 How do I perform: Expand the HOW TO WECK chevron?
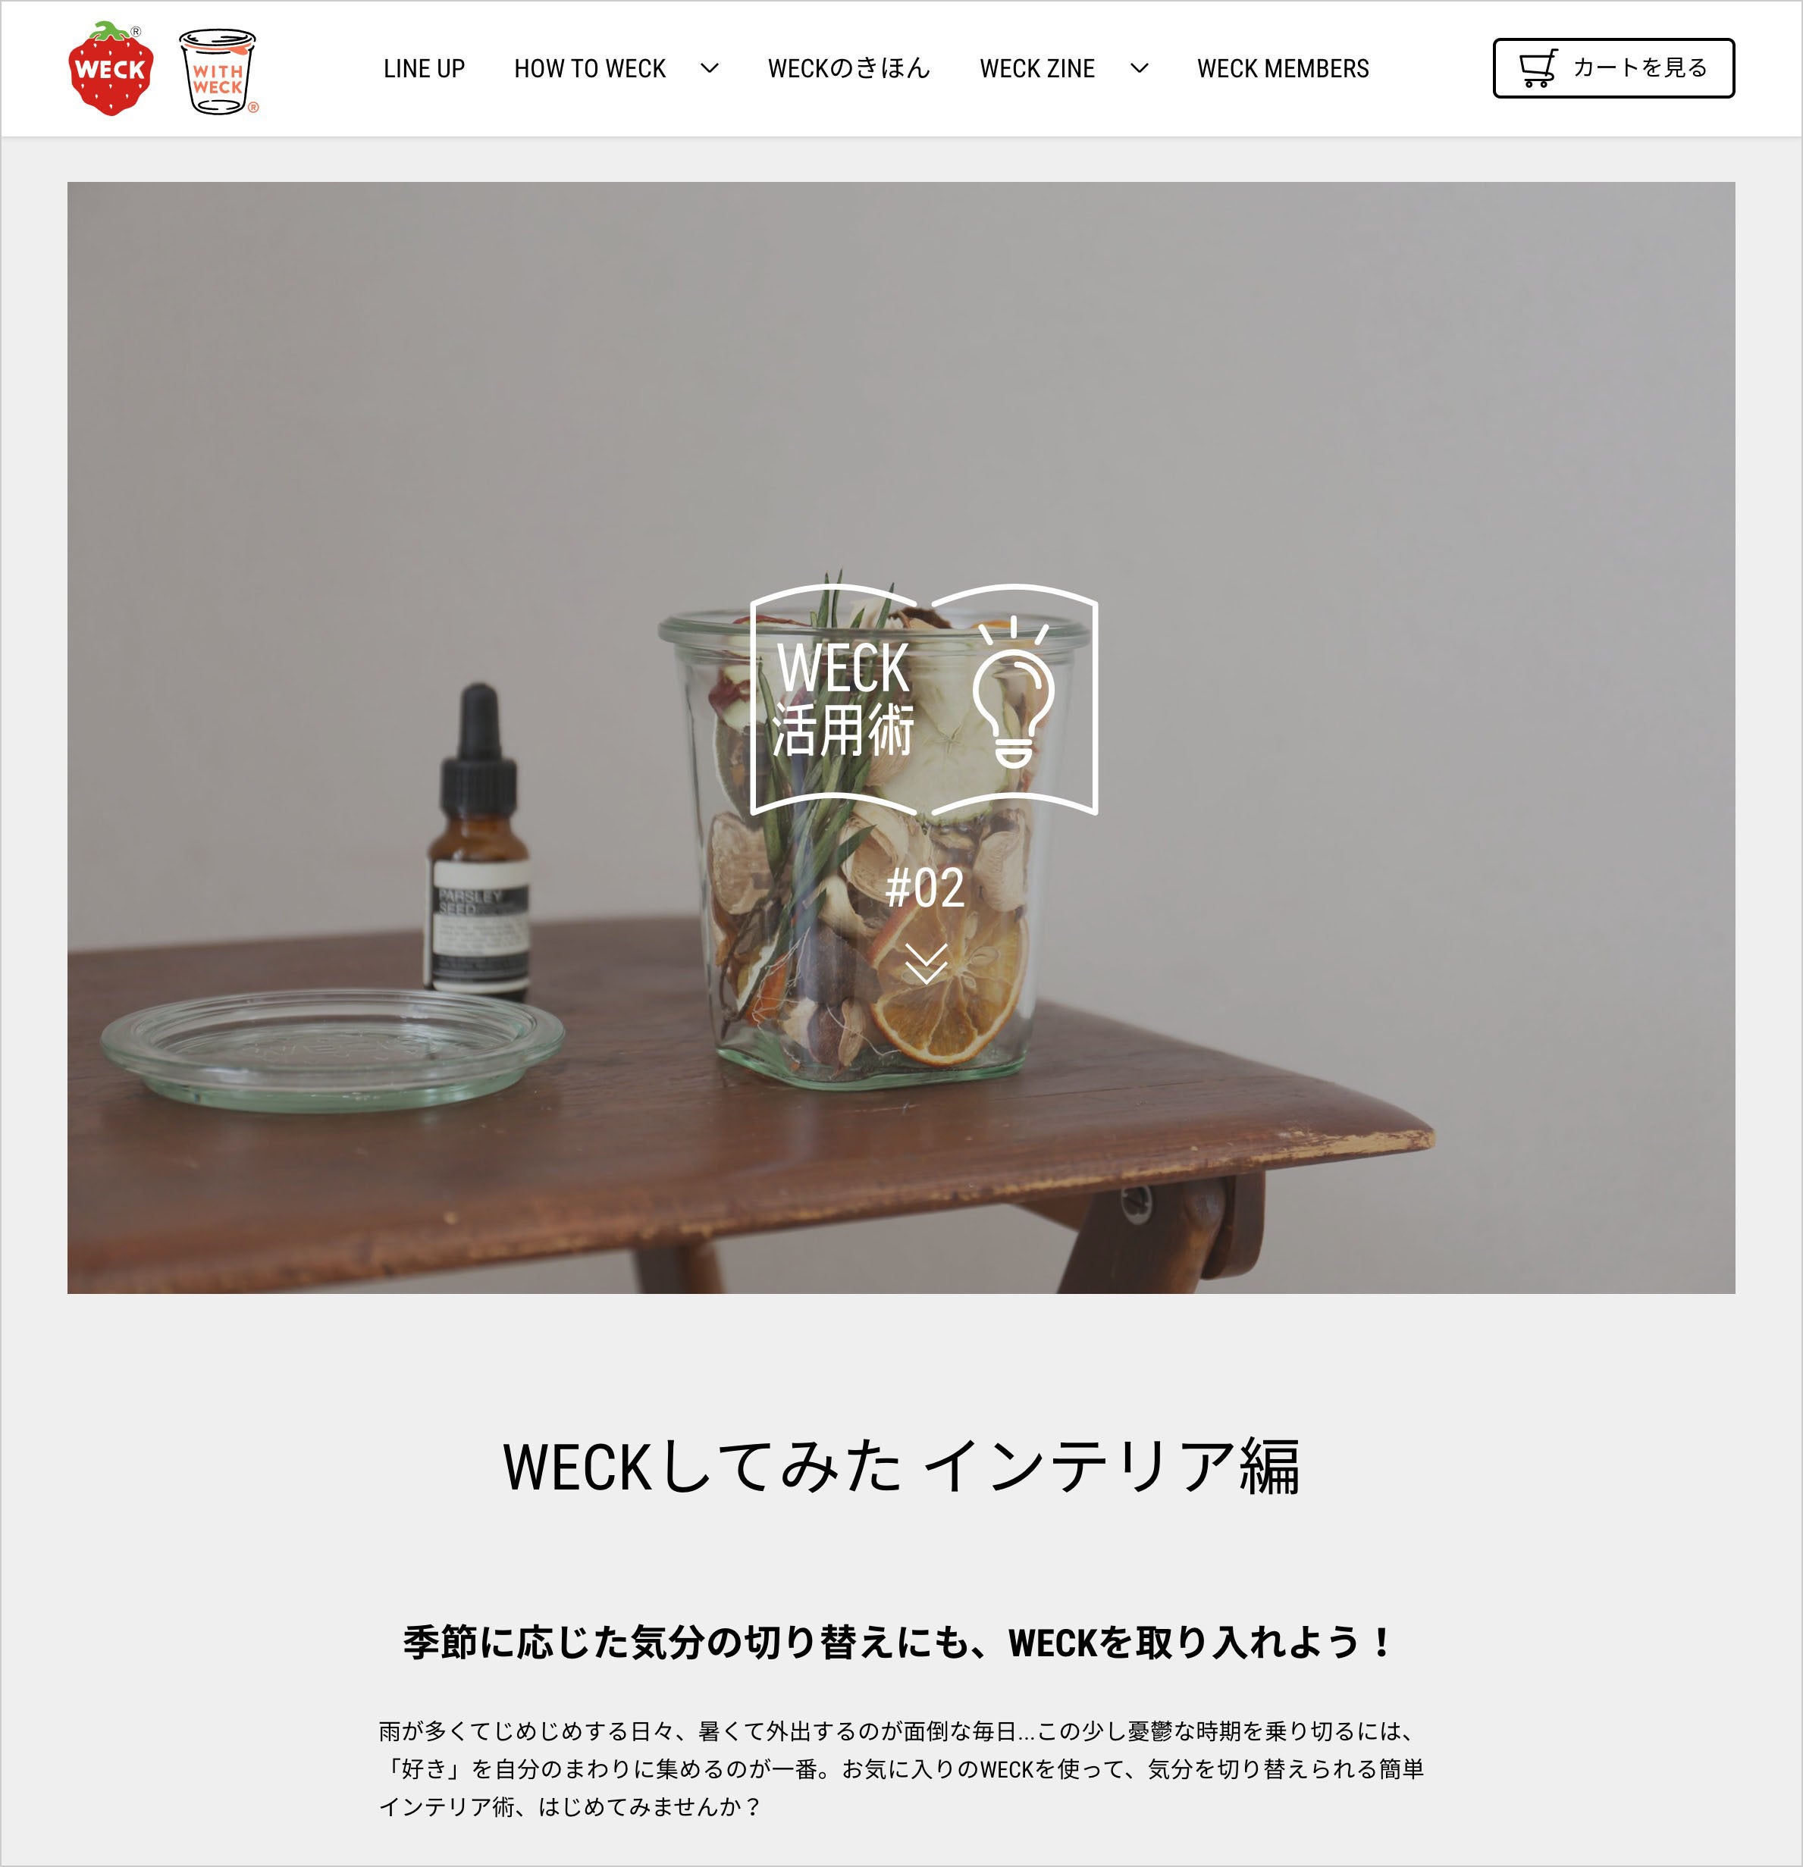point(709,68)
